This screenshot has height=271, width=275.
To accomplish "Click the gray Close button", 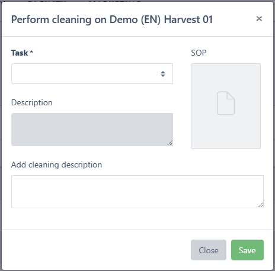I will [x=209, y=250].
